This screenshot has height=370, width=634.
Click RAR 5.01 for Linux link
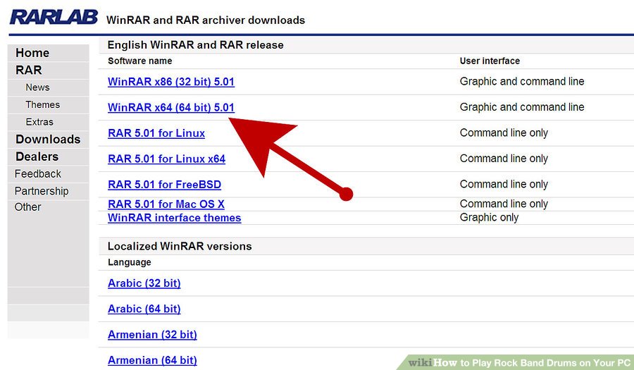tap(156, 133)
